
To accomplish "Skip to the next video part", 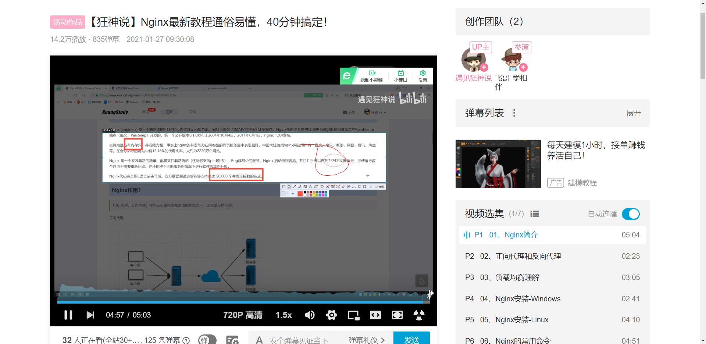I will [90, 315].
